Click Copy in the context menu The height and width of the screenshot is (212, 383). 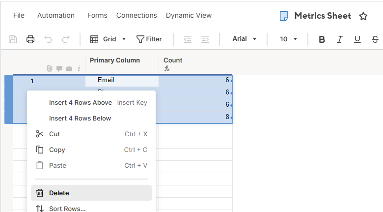[57, 150]
